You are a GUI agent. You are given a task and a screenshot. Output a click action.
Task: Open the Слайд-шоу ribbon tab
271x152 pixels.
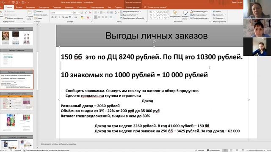[x=82, y=7]
